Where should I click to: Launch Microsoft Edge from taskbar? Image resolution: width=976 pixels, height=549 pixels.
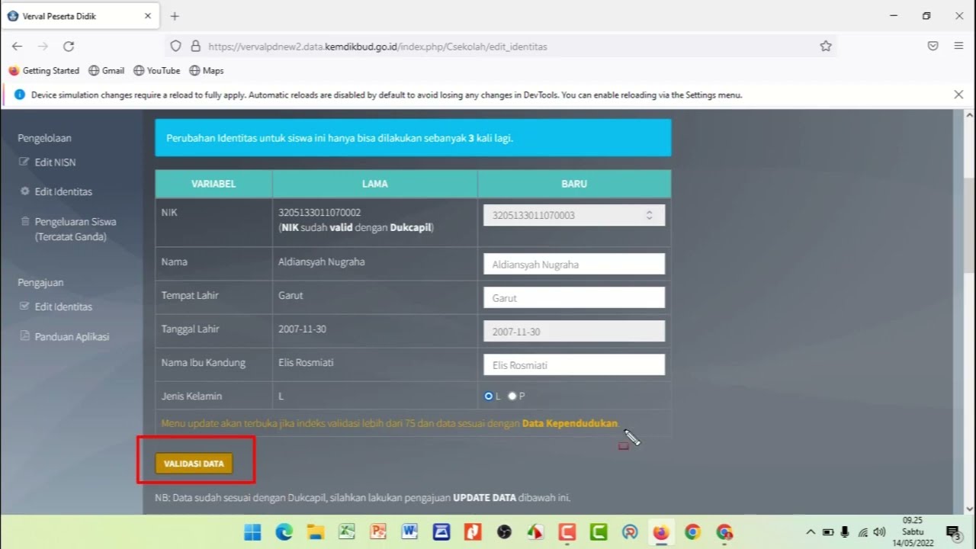[284, 531]
